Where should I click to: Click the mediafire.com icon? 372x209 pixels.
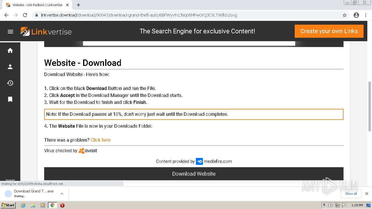point(199,161)
